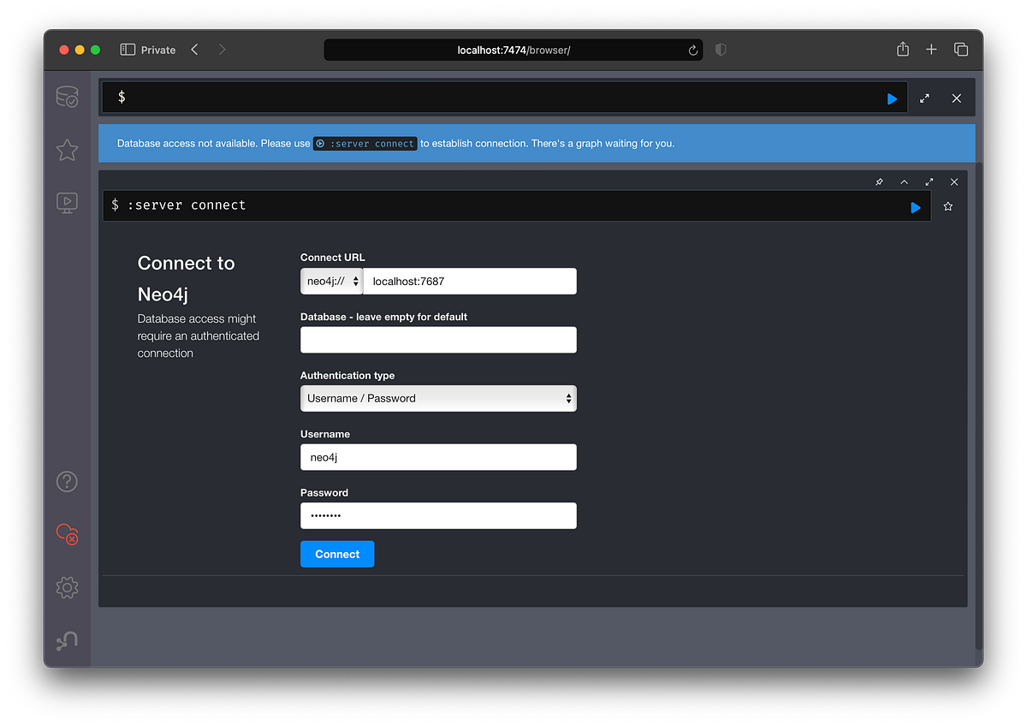The height and width of the screenshot is (725, 1027).
Task: Pin the :server connect frame
Action: 879,181
